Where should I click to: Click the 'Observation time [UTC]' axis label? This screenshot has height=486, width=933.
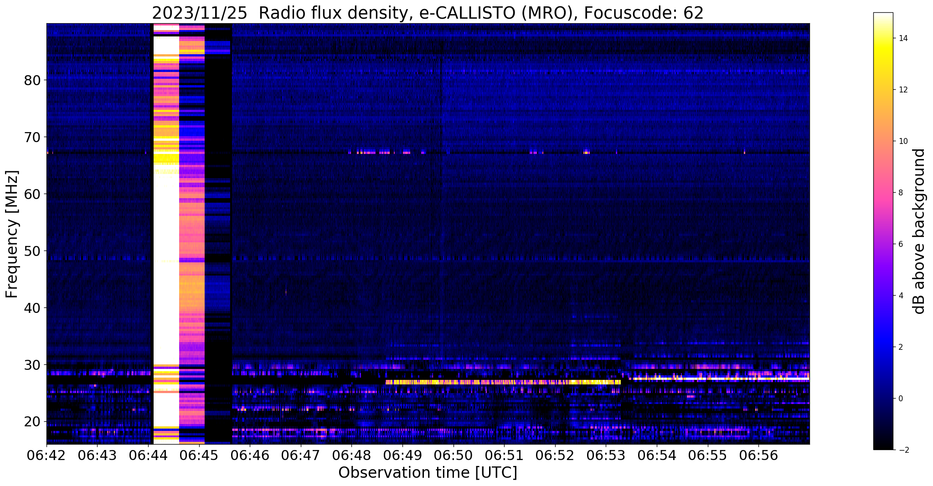click(x=428, y=473)
